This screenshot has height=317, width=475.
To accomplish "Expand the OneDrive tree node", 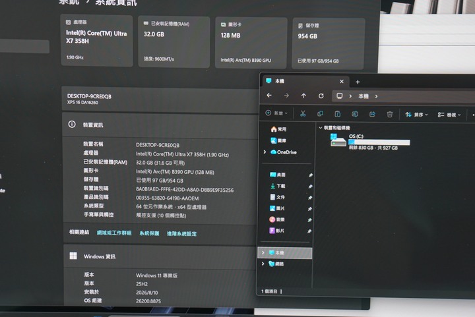I will (265, 152).
